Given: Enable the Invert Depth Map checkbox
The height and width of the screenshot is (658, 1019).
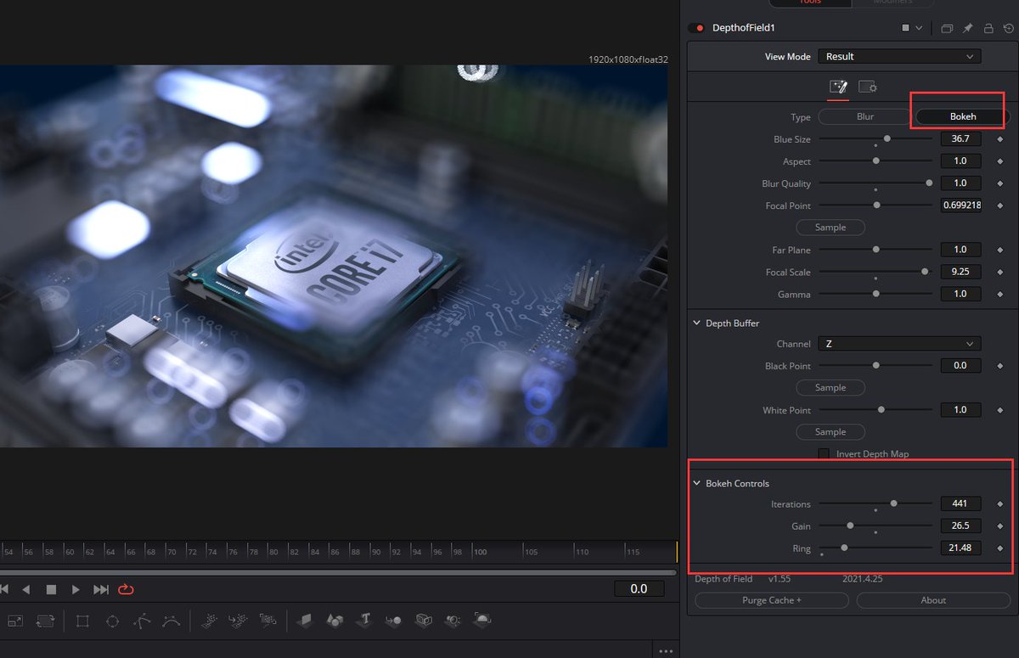Looking at the screenshot, I should 823,454.
